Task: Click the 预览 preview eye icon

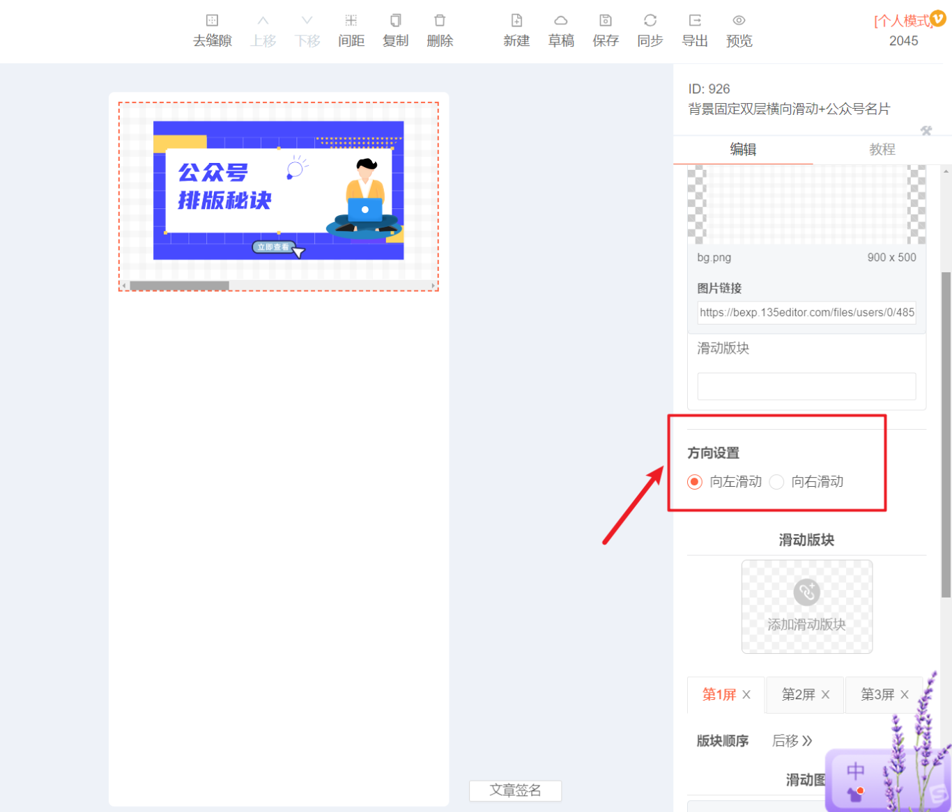Action: click(x=739, y=21)
